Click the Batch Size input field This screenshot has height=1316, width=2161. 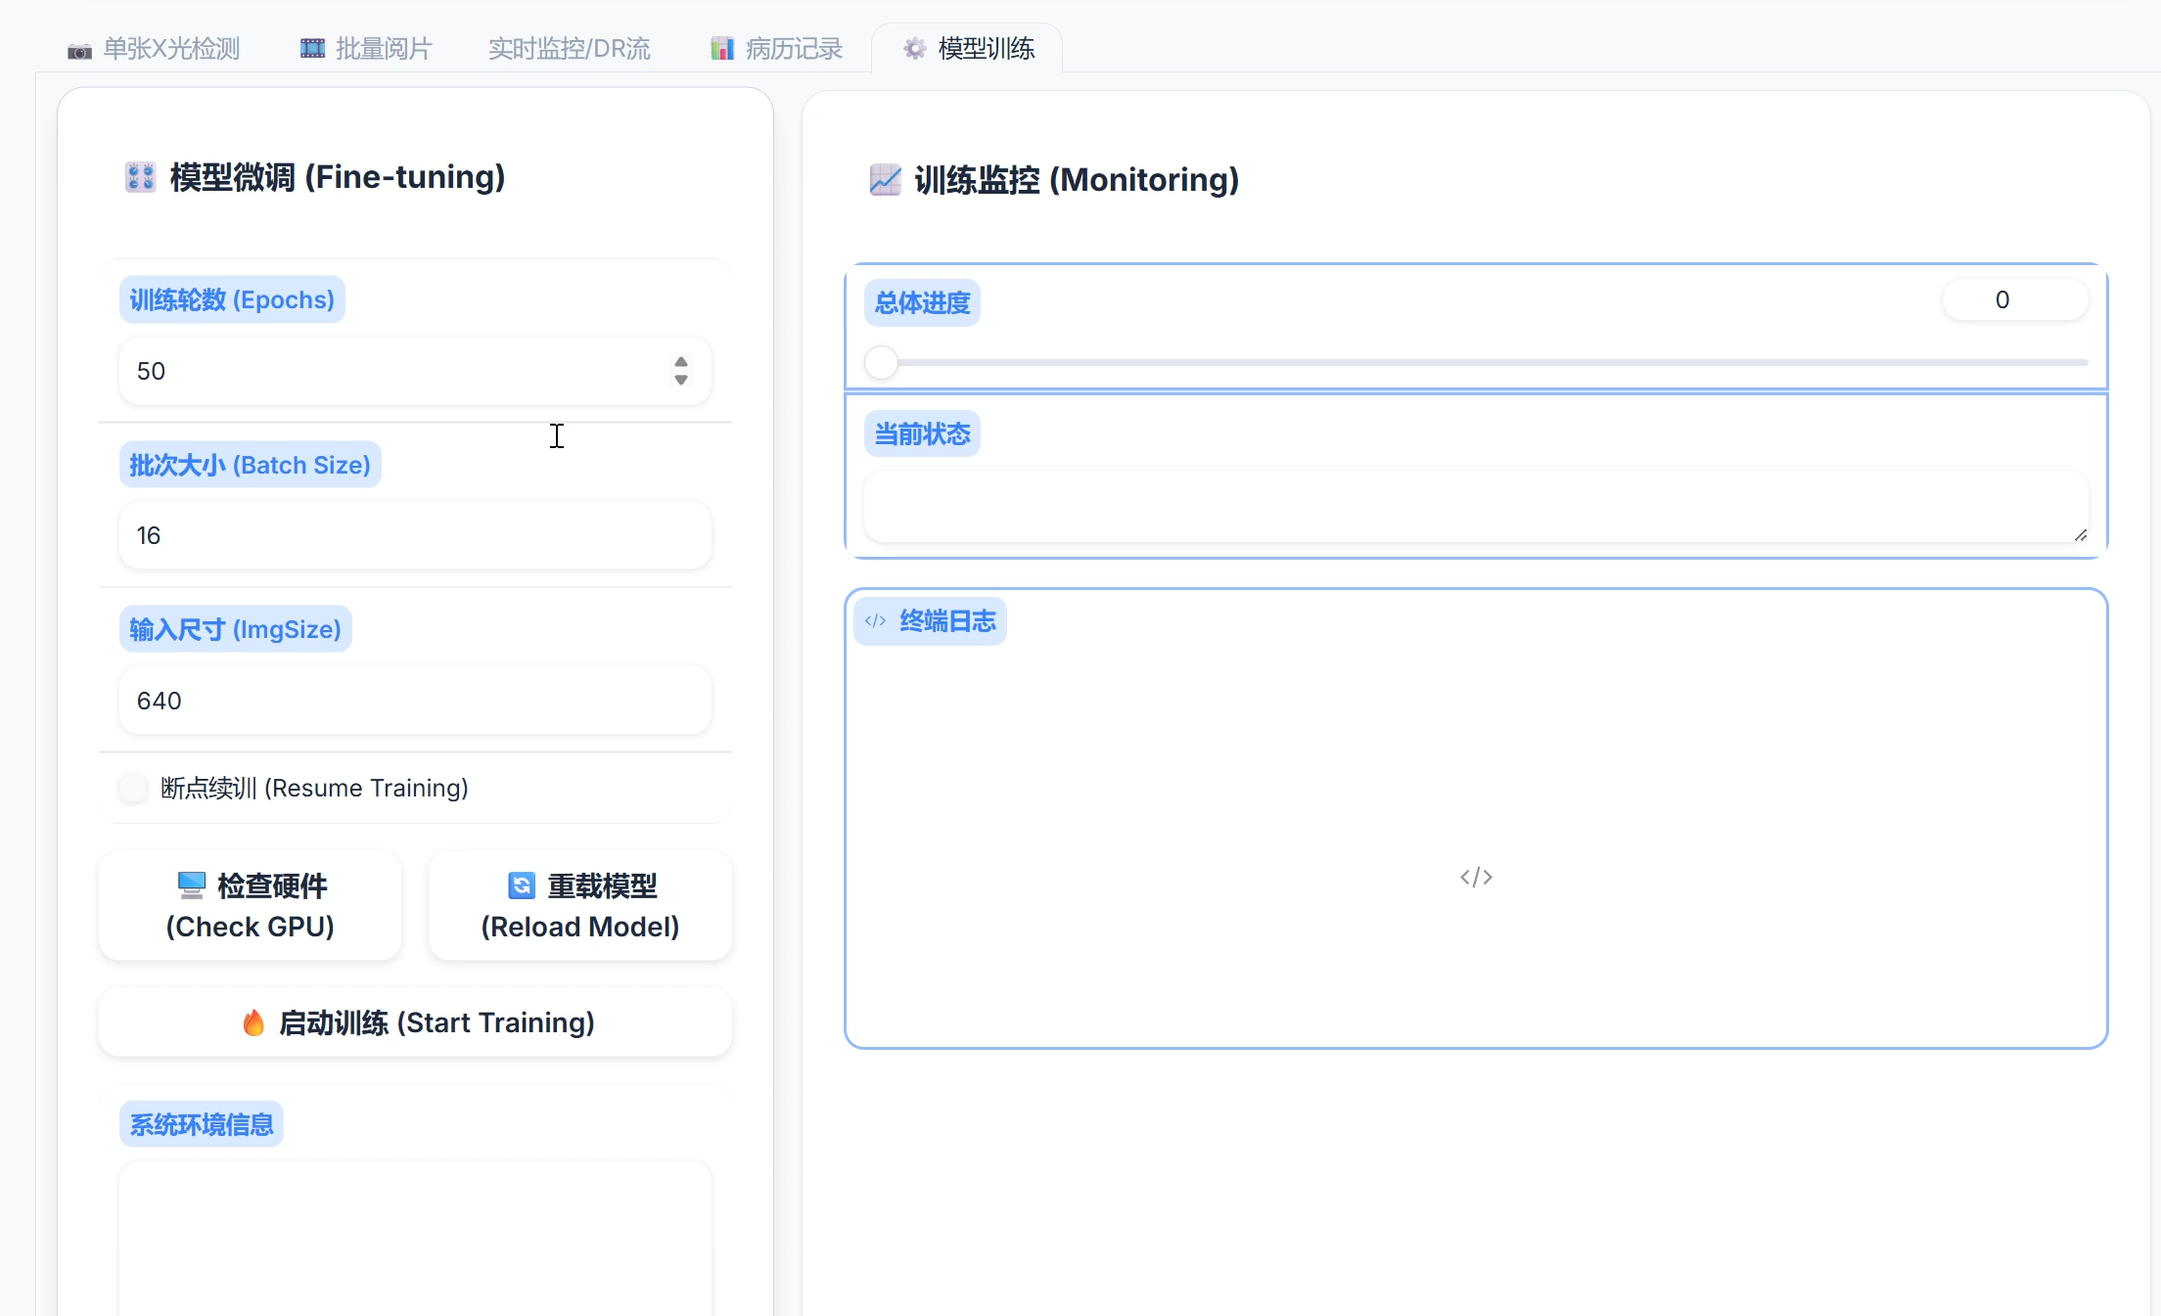tap(415, 535)
